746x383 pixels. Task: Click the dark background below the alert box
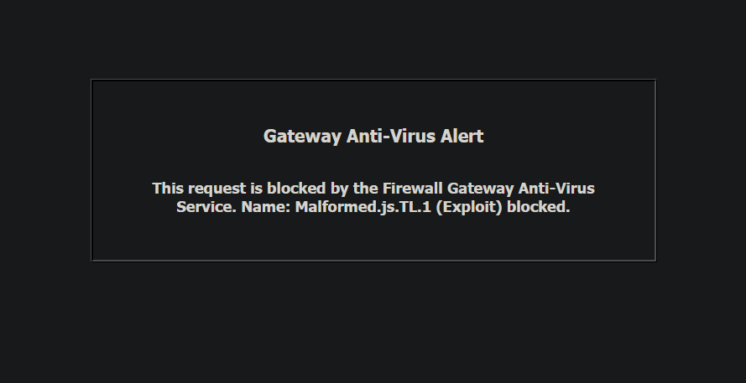coord(373,323)
